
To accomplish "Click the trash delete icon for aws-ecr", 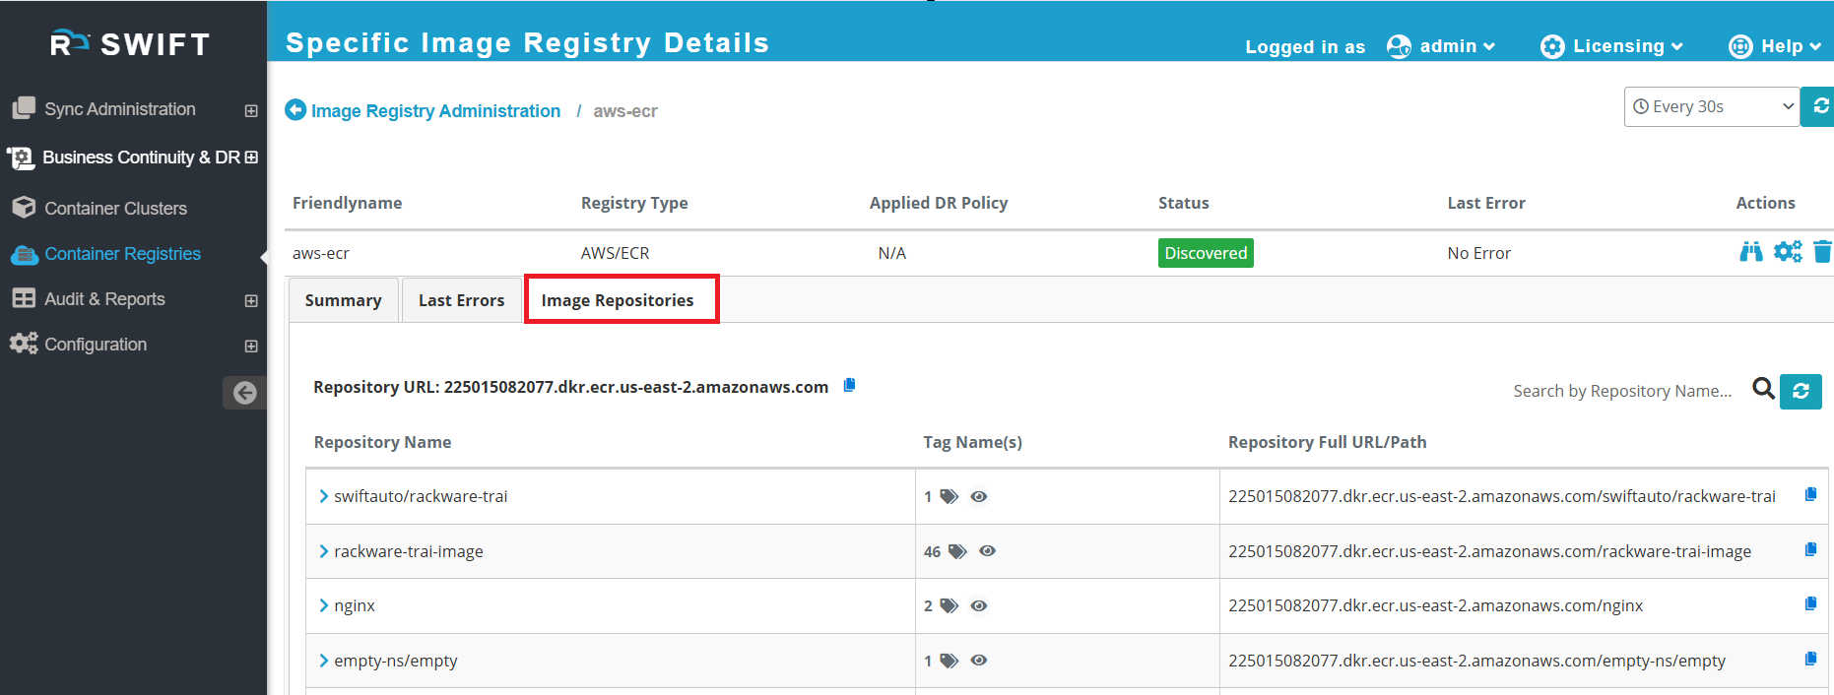I will coord(1822,252).
